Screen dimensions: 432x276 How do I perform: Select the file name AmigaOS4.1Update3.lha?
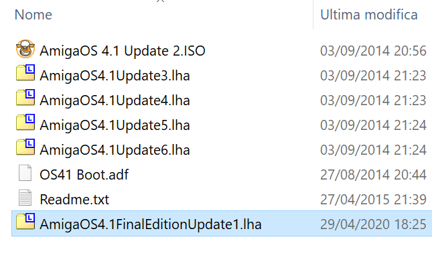(x=115, y=75)
